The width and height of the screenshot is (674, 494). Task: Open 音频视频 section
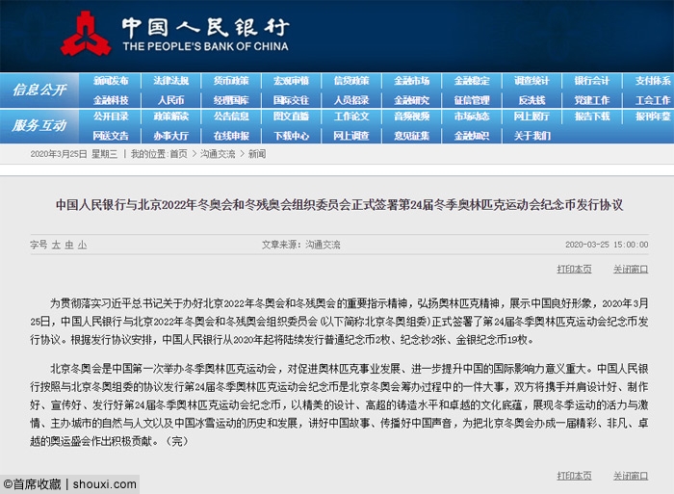[x=412, y=117]
